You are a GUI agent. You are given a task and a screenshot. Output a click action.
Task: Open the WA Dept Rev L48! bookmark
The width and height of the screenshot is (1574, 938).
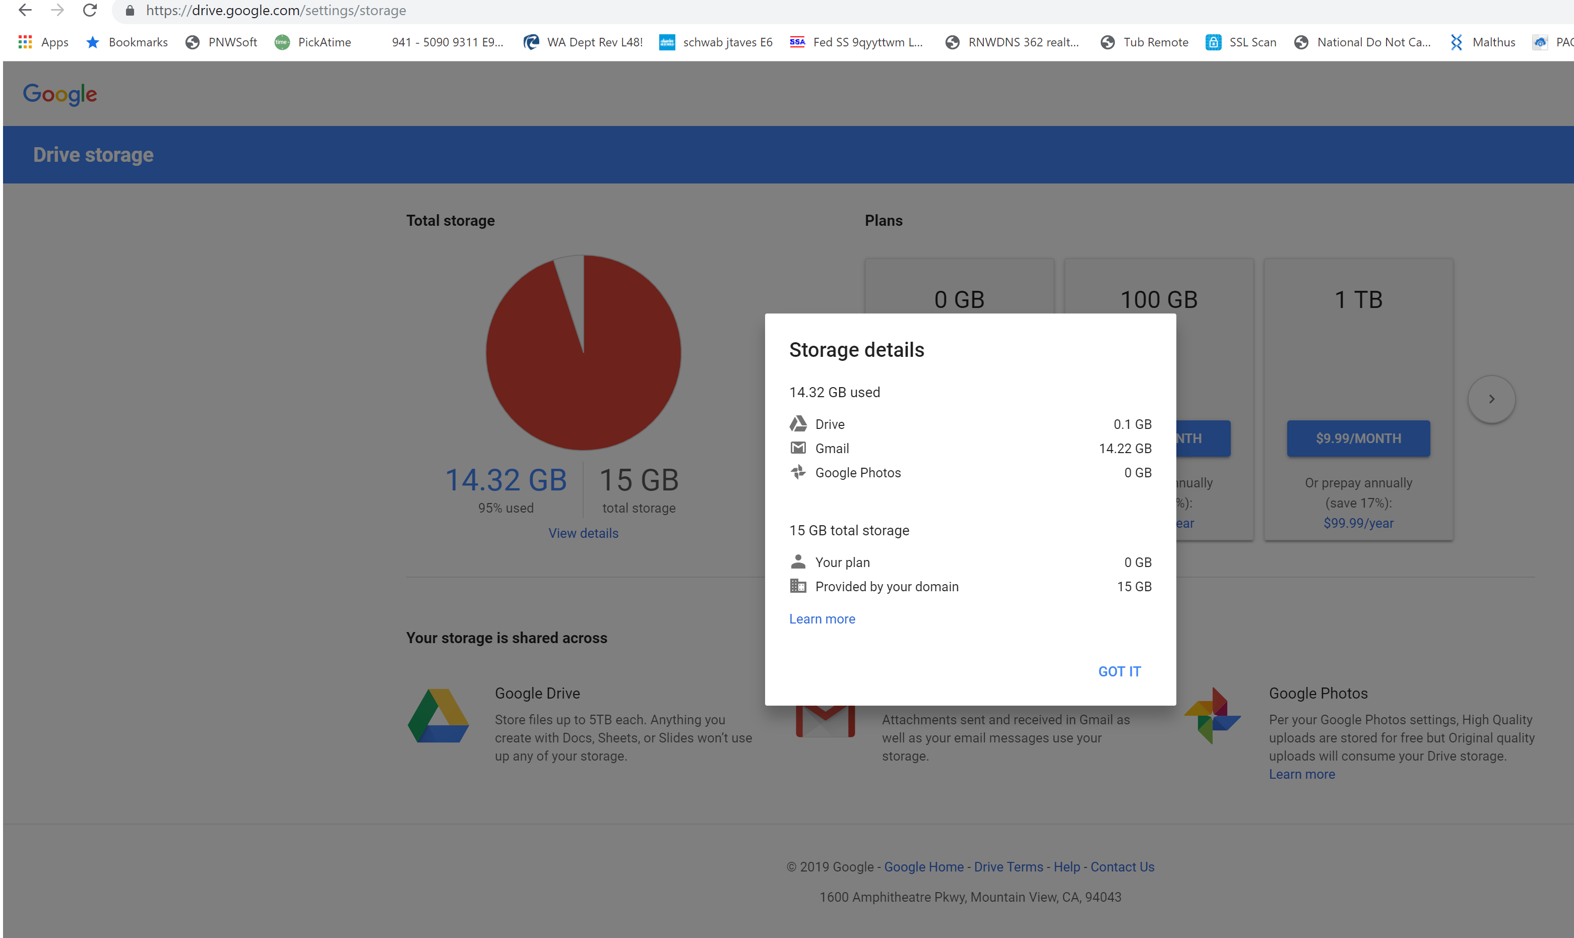click(x=583, y=42)
